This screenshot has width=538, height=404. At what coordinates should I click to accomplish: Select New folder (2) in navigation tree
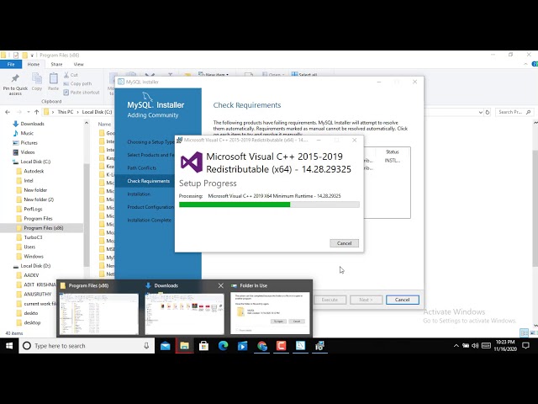pos(39,199)
